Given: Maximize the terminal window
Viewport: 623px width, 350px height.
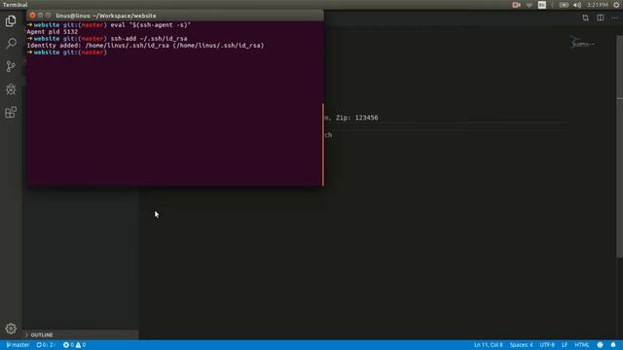Looking at the screenshot, I should coord(48,16).
